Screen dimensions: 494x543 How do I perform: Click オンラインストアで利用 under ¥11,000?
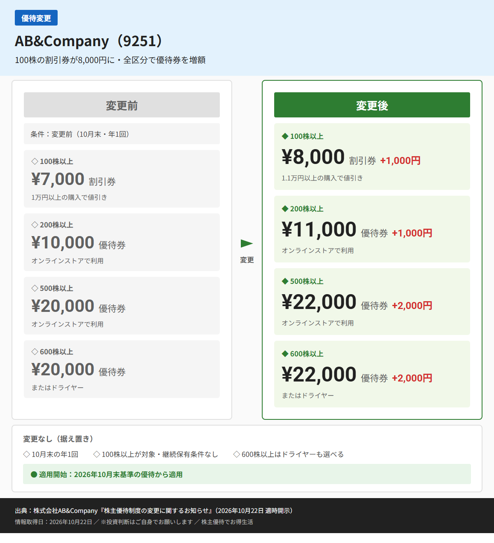point(318,250)
